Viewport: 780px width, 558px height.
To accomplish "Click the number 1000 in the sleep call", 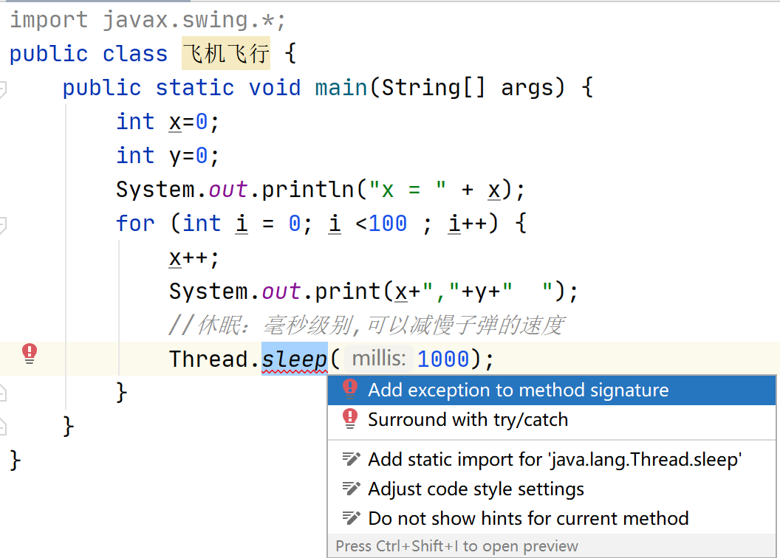I will pos(443,359).
